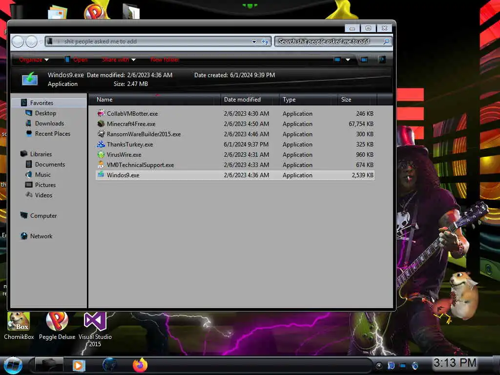Open the Organize dropdown menu
This screenshot has width=500, height=375.
34,60
